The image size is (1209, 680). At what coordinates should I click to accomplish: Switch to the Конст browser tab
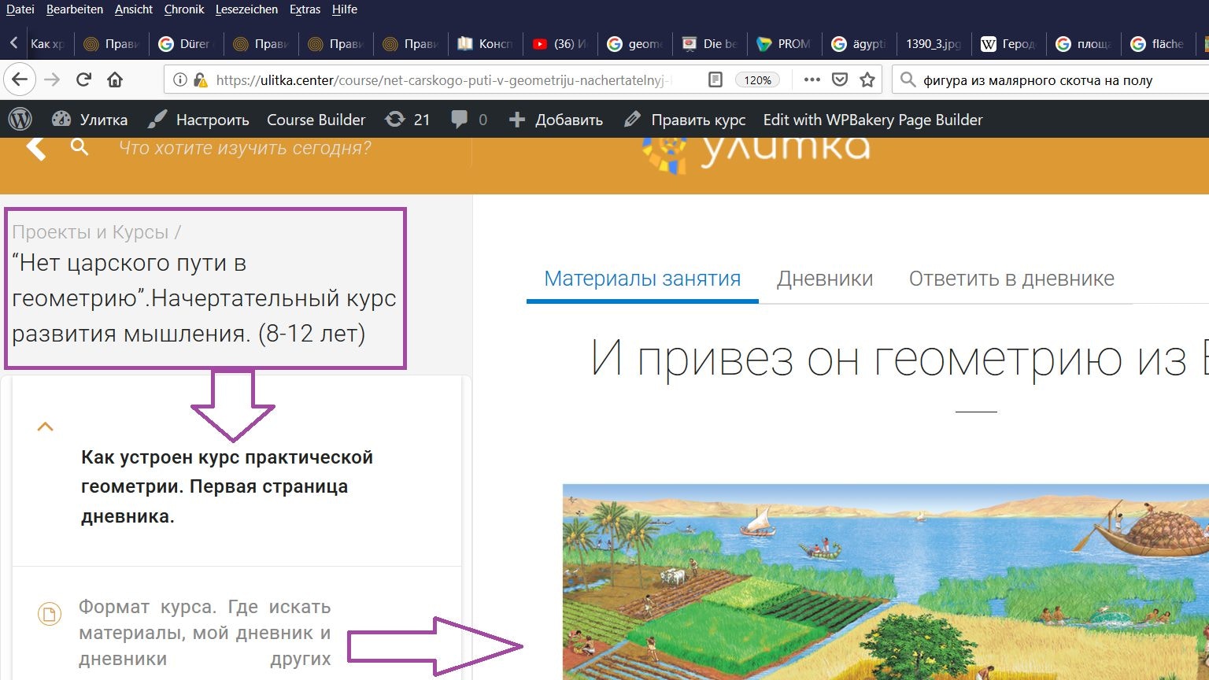485,44
